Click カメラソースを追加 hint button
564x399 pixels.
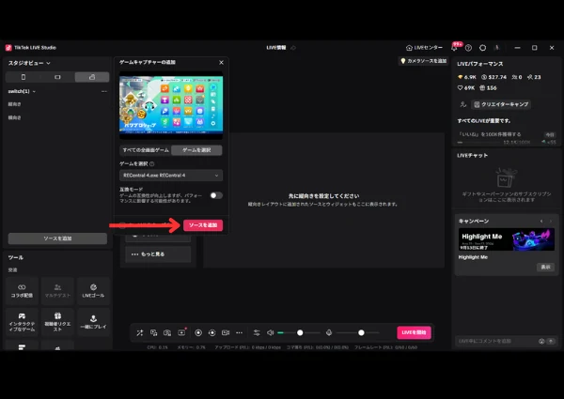pyautogui.click(x=423, y=61)
